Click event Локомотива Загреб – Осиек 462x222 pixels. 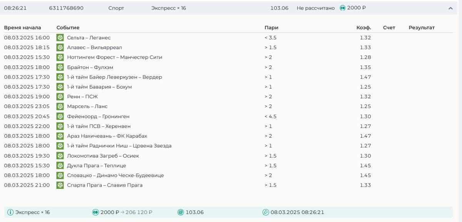[103, 156]
